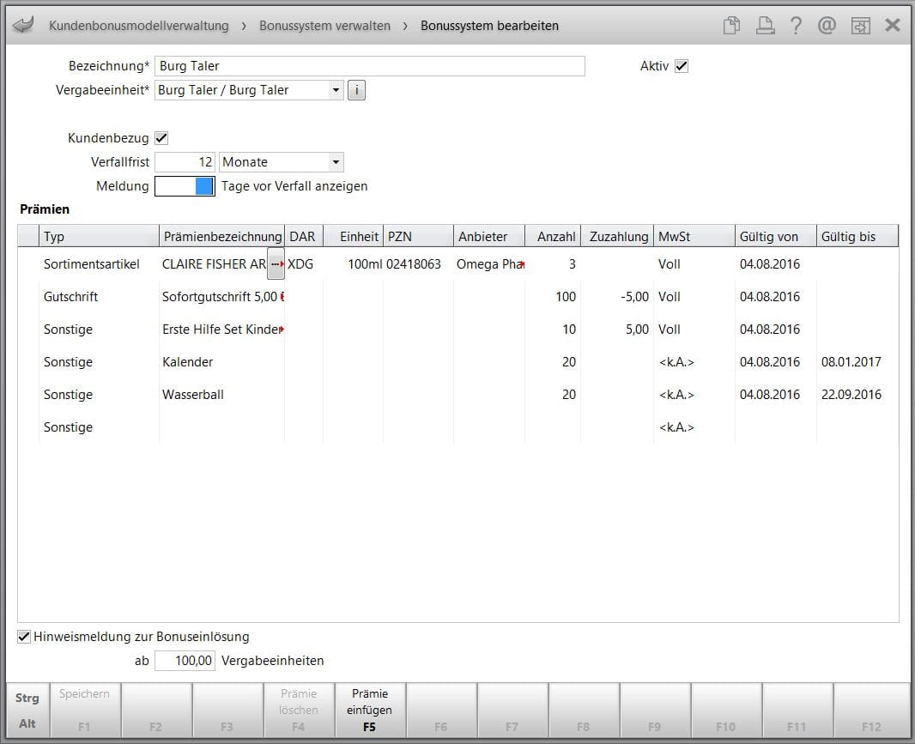Screen dimensions: 915x744
Task: Click the PZN value 02418063
Action: (413, 264)
